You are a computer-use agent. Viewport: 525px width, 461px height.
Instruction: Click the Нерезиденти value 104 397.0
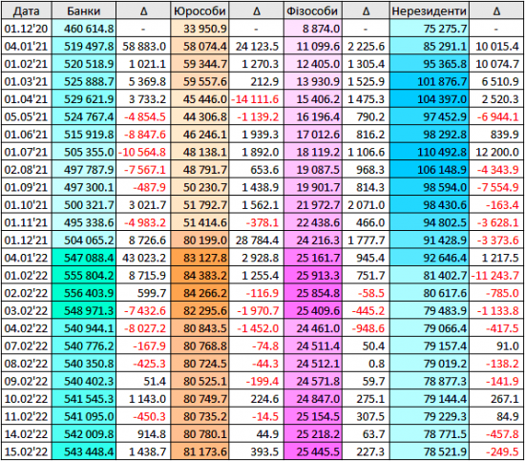click(x=430, y=99)
